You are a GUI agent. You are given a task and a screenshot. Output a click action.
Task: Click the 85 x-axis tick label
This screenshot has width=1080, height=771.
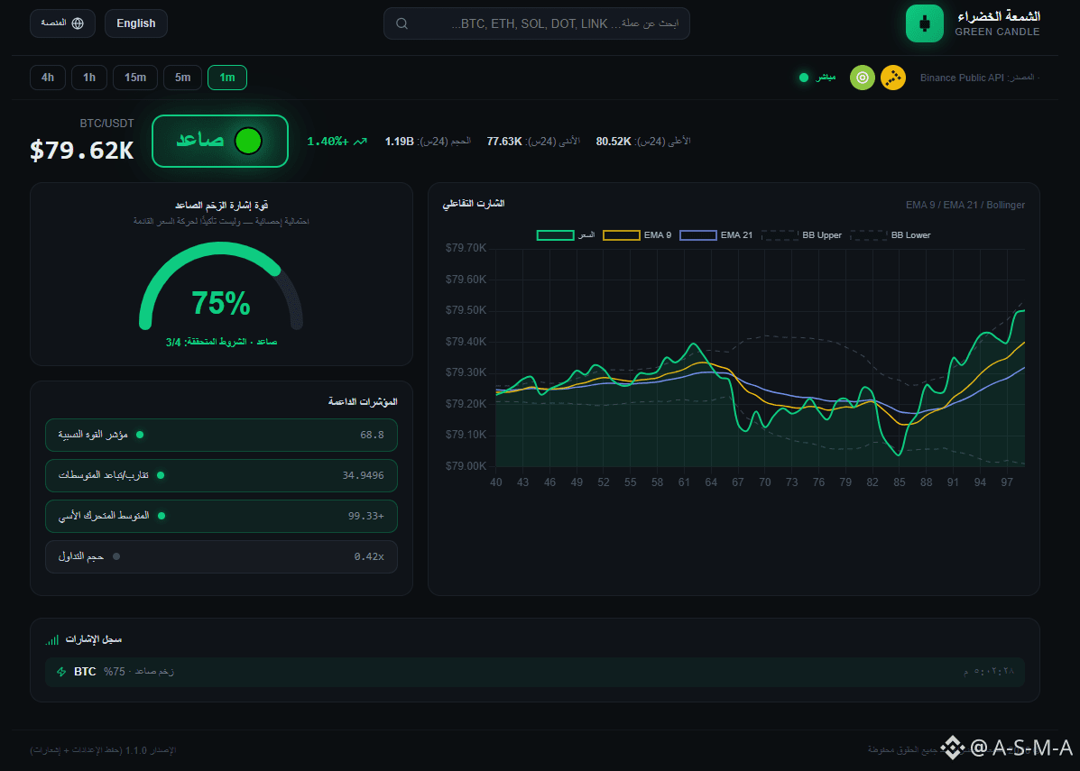[x=900, y=482]
